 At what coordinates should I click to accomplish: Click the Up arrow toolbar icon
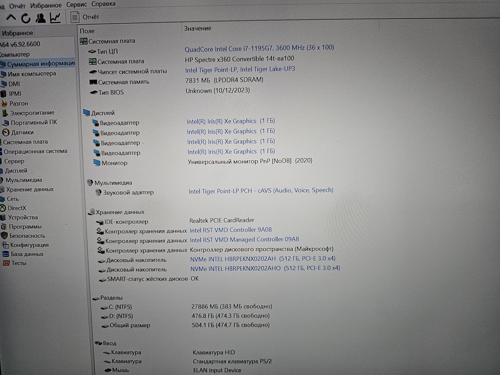tap(11, 18)
